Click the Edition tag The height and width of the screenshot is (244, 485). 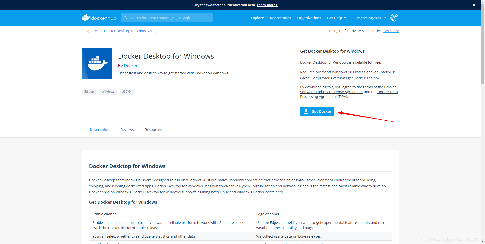point(89,92)
